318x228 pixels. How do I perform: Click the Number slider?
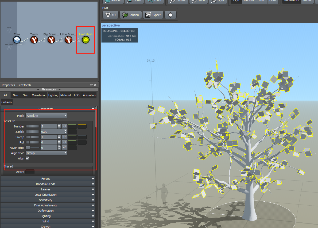(32, 126)
